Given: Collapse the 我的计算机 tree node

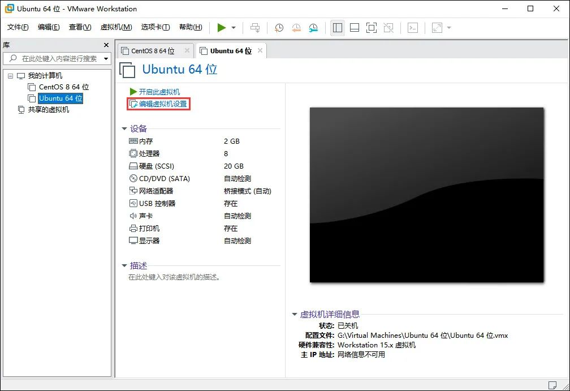Looking at the screenshot, I should pos(11,76).
